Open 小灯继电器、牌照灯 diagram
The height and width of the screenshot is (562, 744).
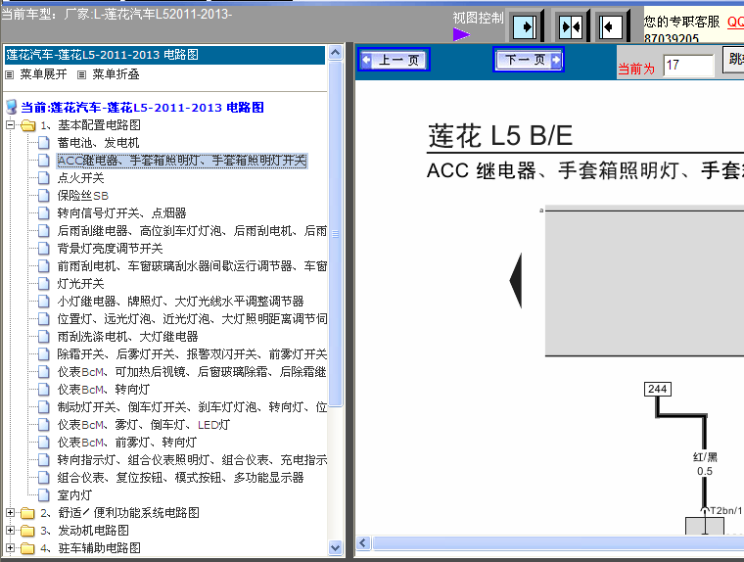click(180, 301)
